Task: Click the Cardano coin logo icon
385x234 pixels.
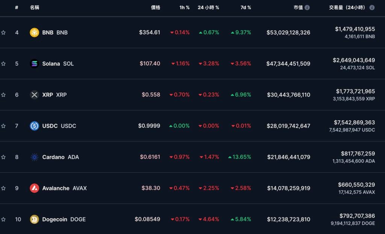Action: (x=34, y=157)
